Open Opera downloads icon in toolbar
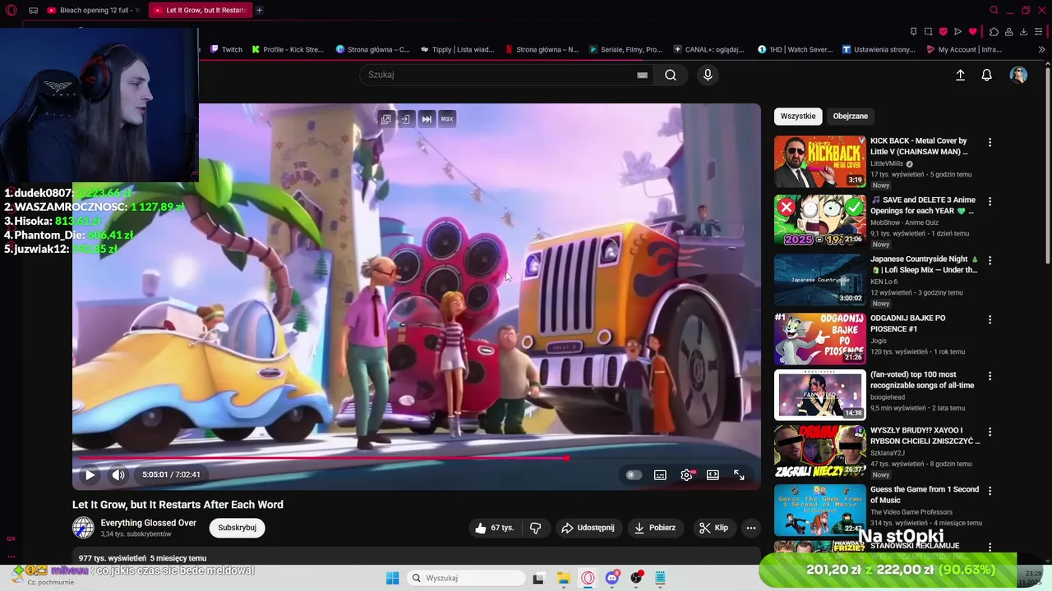 [x=1023, y=31]
